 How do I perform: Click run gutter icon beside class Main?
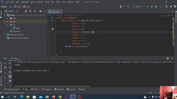coord(52,18)
